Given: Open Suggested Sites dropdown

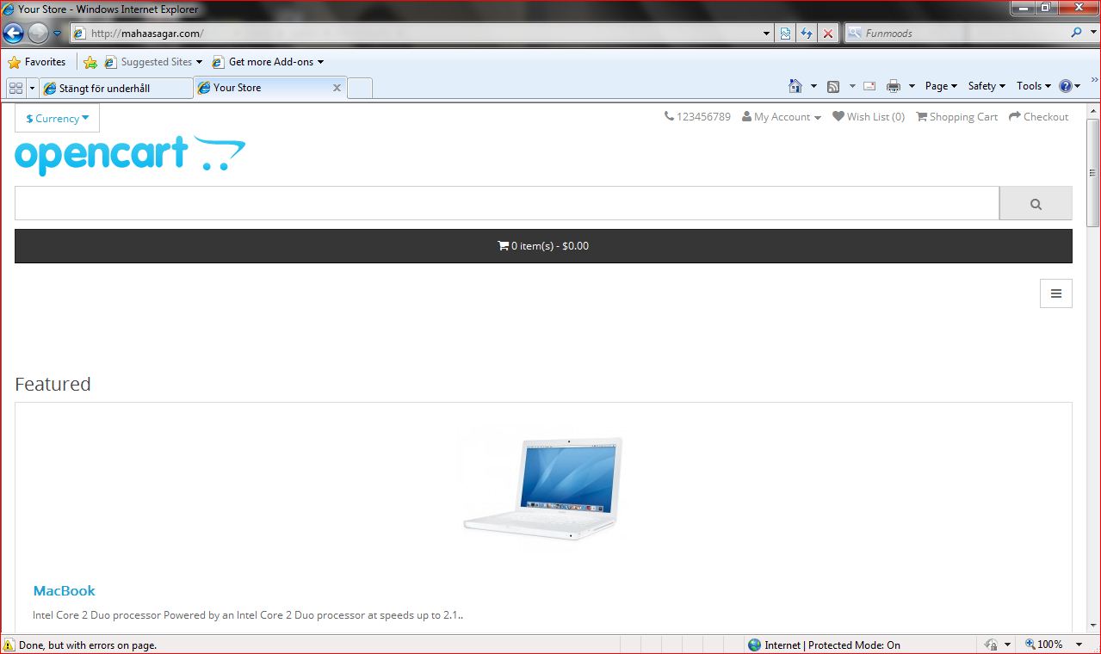Looking at the screenshot, I should [153, 62].
